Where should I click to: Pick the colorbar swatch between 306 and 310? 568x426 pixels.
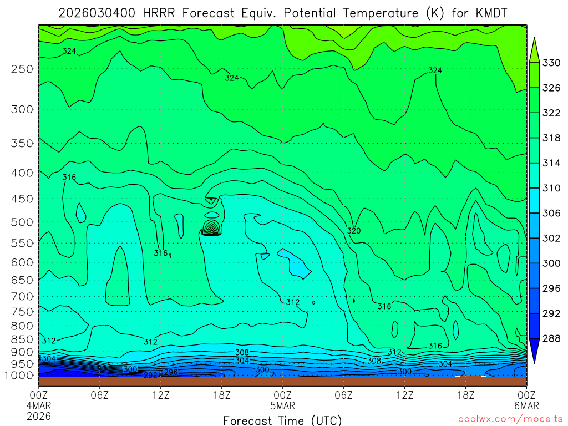534,200
